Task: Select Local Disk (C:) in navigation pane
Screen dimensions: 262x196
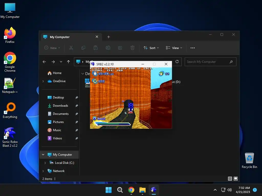Action: click(64, 163)
